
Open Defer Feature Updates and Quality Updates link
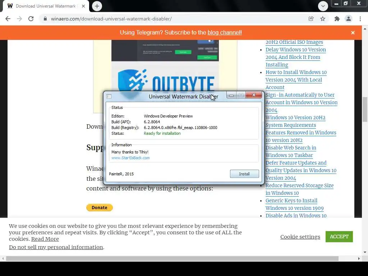[x=301, y=170]
